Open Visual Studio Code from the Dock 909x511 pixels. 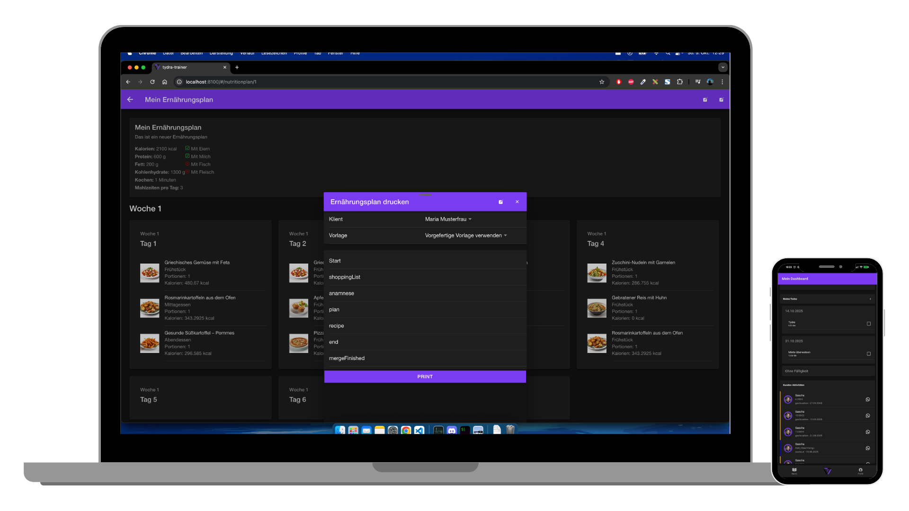coord(419,431)
